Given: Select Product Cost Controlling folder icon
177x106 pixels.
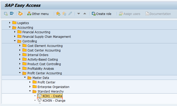Looking at the screenshot, I should click(x=24, y=64).
